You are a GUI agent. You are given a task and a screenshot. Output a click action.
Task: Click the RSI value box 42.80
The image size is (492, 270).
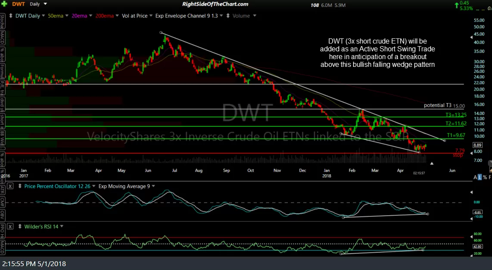tap(477, 246)
